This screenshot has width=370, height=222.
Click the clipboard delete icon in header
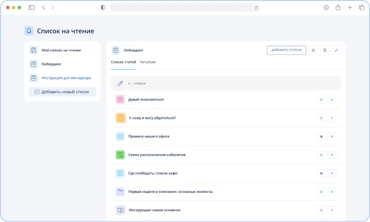[325, 50]
